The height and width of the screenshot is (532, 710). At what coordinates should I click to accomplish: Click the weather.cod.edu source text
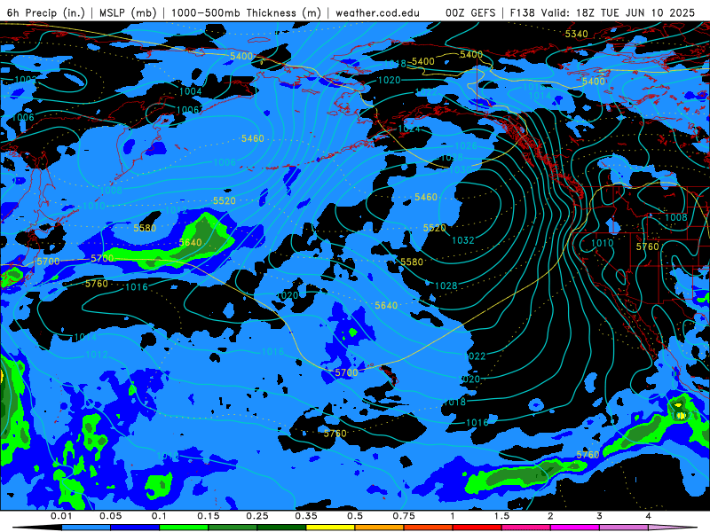tap(377, 12)
